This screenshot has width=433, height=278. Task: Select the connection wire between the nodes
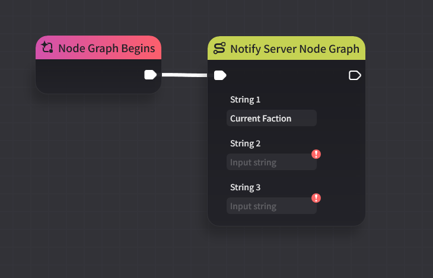pyautogui.click(x=184, y=75)
